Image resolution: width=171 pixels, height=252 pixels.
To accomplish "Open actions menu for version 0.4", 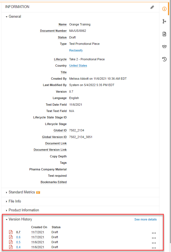I will (154, 248).
